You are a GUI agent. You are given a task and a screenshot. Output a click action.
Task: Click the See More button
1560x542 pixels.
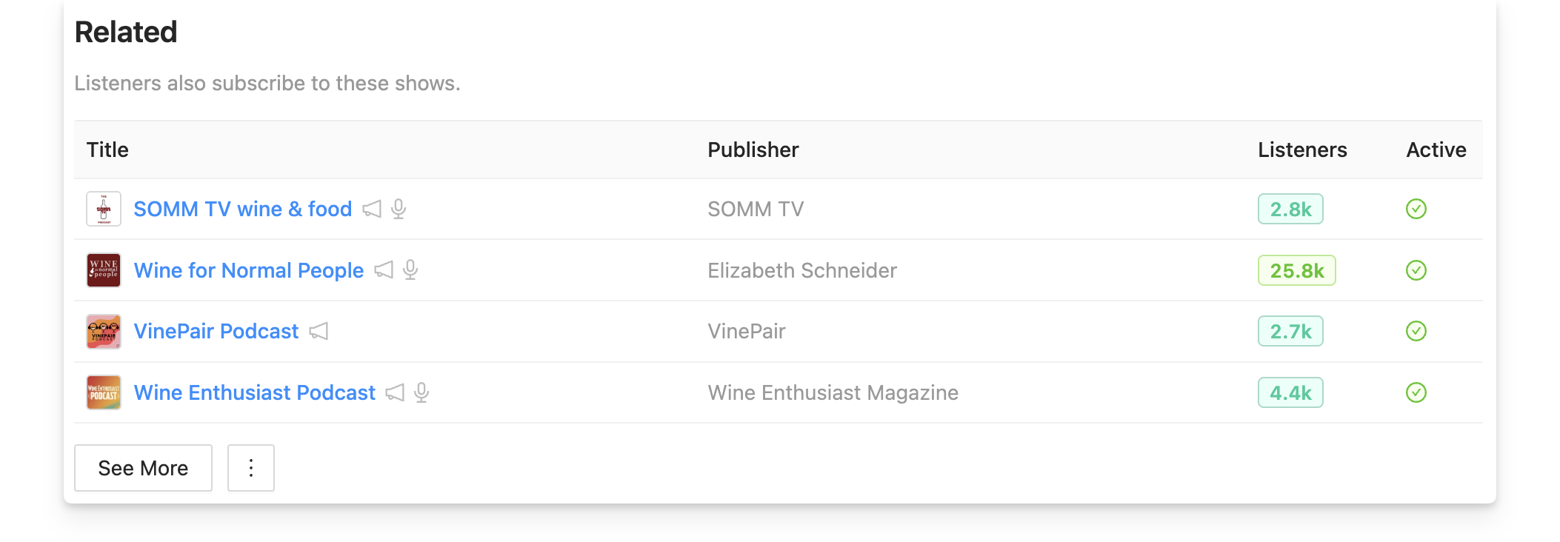[x=143, y=468]
